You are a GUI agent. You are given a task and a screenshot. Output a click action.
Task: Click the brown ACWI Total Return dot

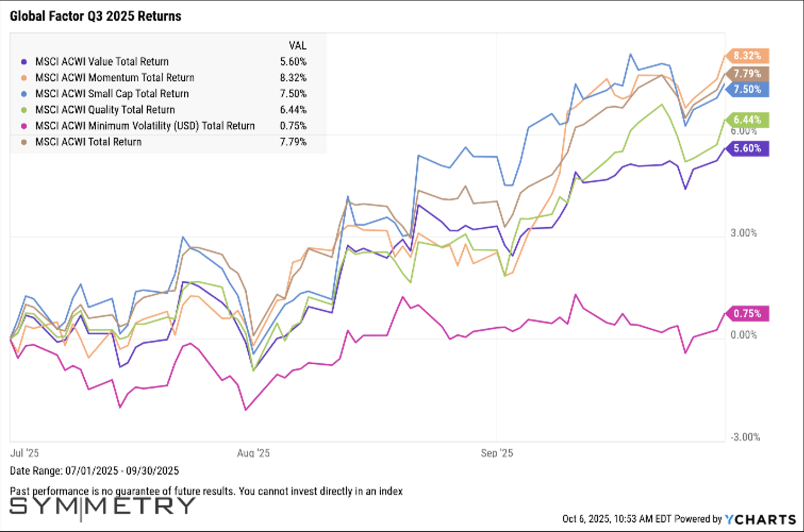click(24, 142)
